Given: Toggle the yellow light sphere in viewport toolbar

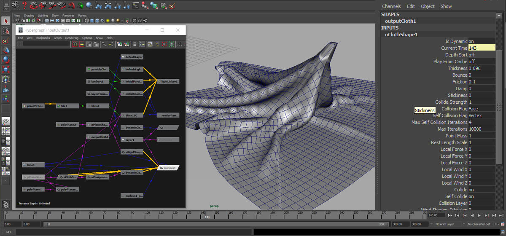Looking at the screenshot, I should coord(108,20).
